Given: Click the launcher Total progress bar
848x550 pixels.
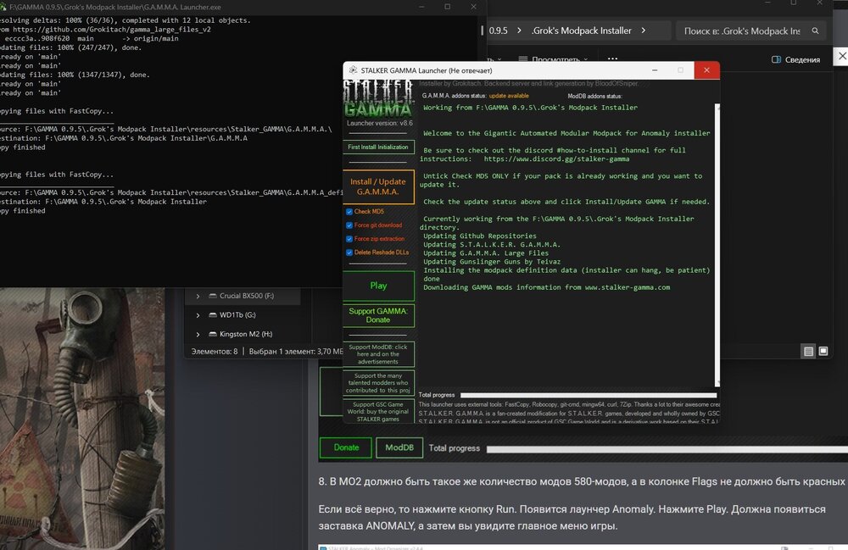Looking at the screenshot, I should (x=589, y=396).
